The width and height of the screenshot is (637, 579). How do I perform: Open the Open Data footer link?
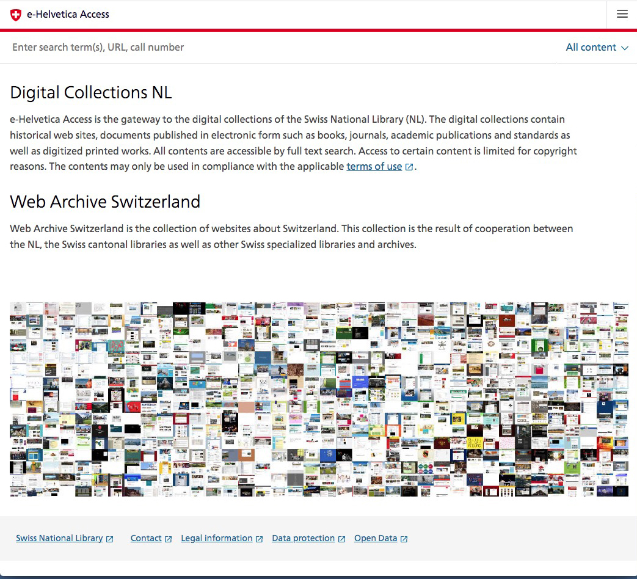point(376,538)
